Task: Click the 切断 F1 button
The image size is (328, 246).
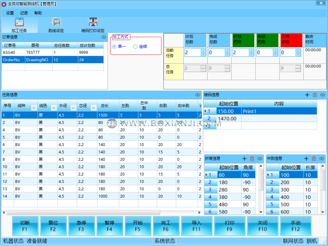Action: (25, 226)
